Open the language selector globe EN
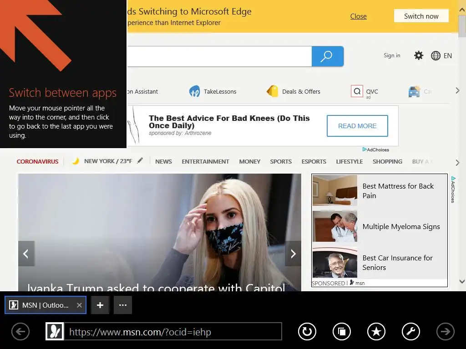 click(441, 56)
